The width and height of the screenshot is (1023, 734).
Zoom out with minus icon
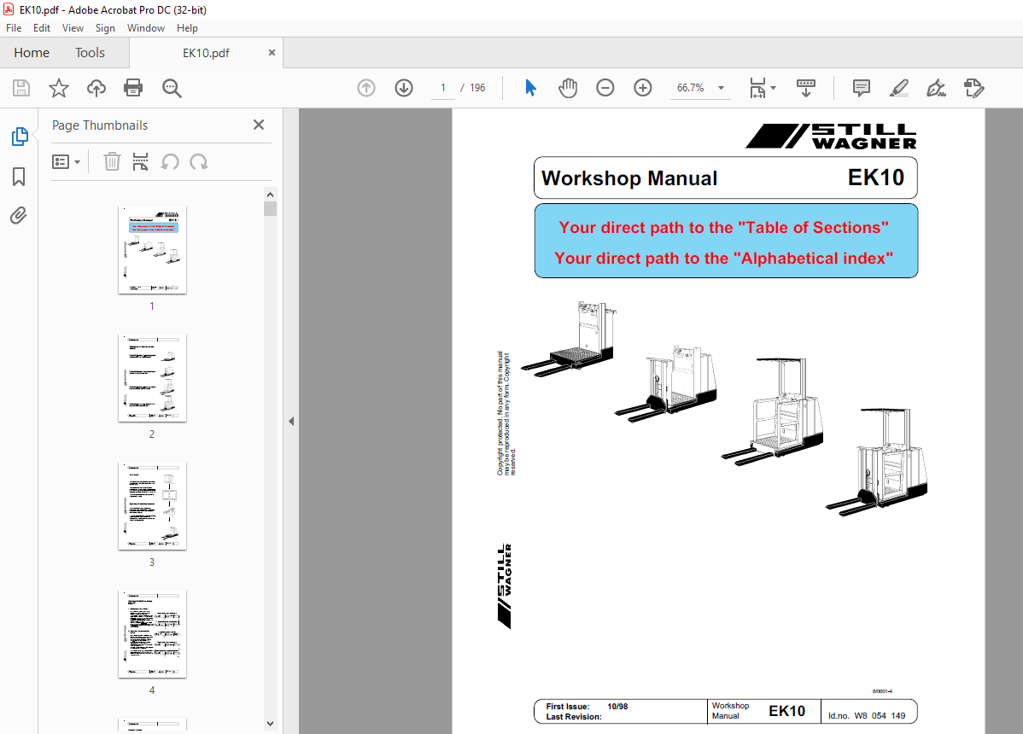tap(605, 88)
